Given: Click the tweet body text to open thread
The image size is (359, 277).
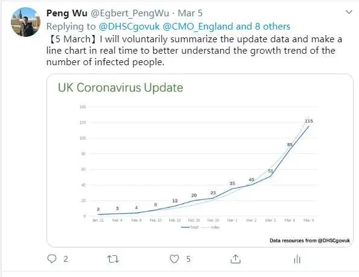Looking at the screenshot, I should click(194, 51).
